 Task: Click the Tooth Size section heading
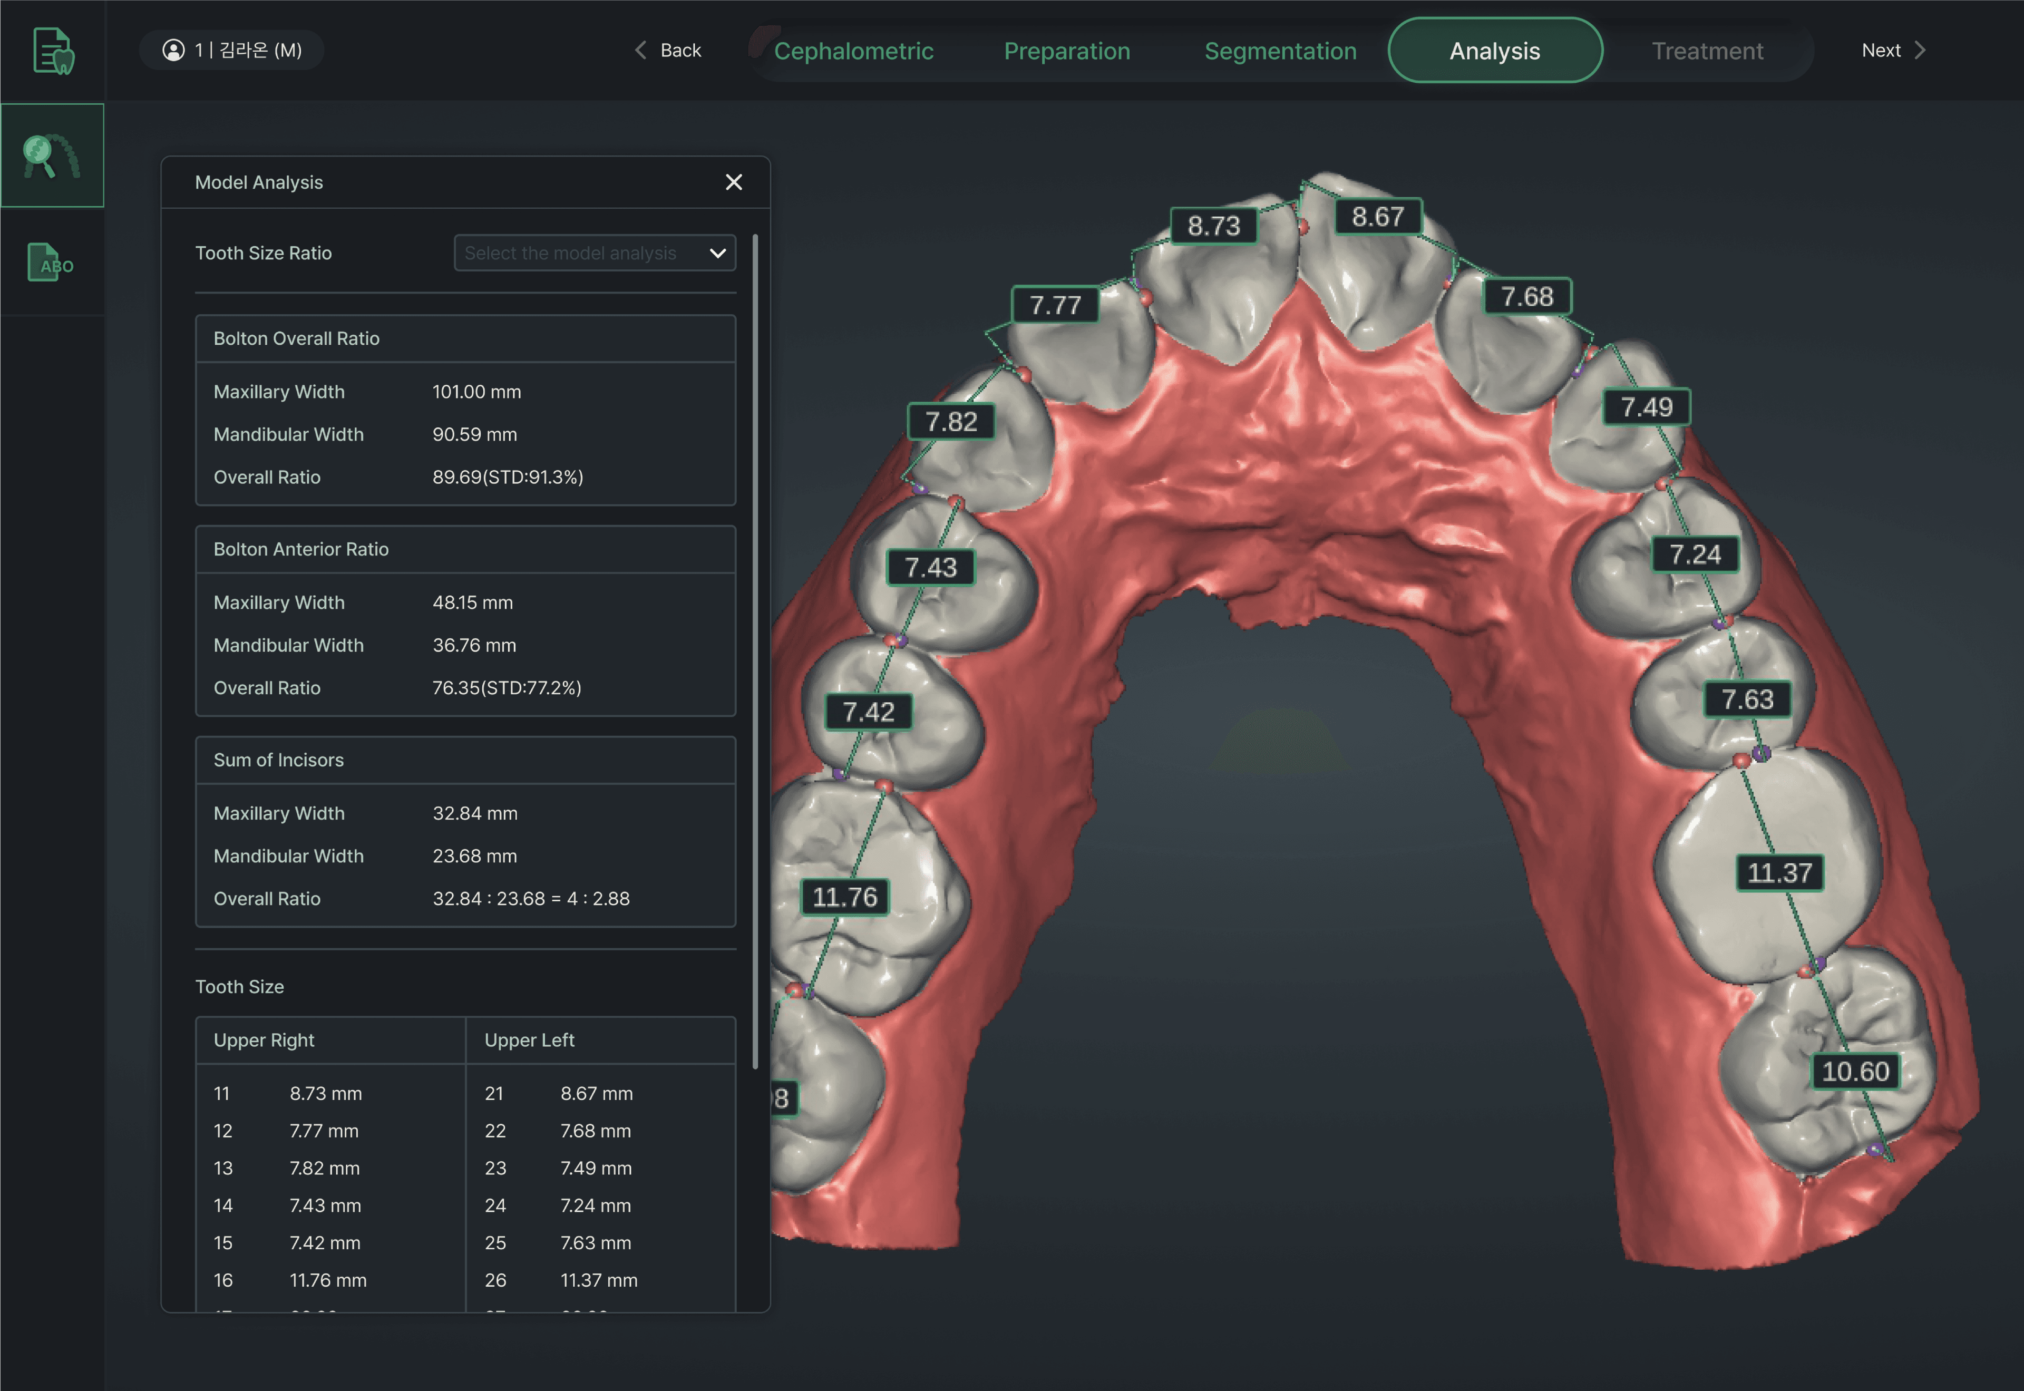pos(240,987)
